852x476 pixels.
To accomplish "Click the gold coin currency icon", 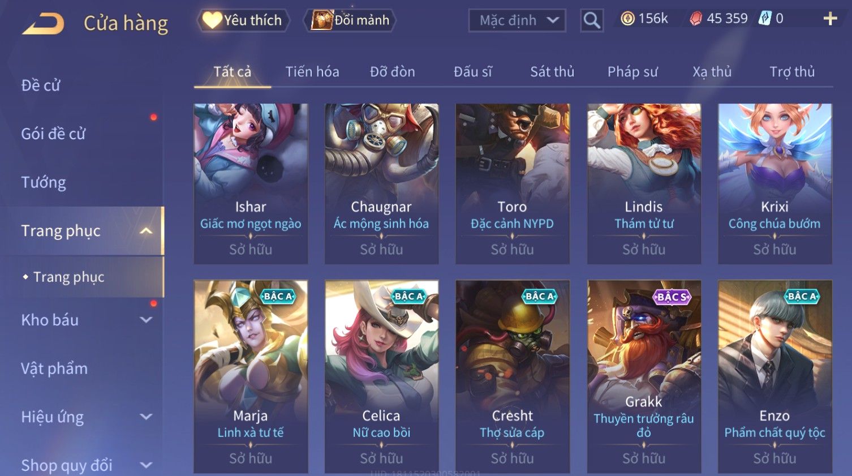I will click(627, 19).
